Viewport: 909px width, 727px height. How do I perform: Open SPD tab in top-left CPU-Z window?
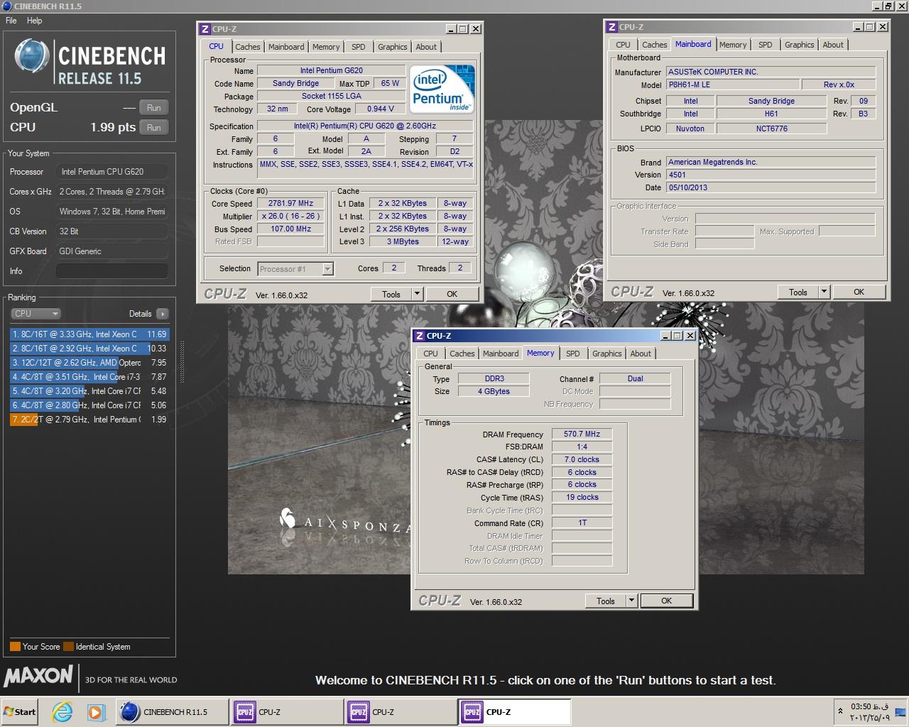pos(359,47)
